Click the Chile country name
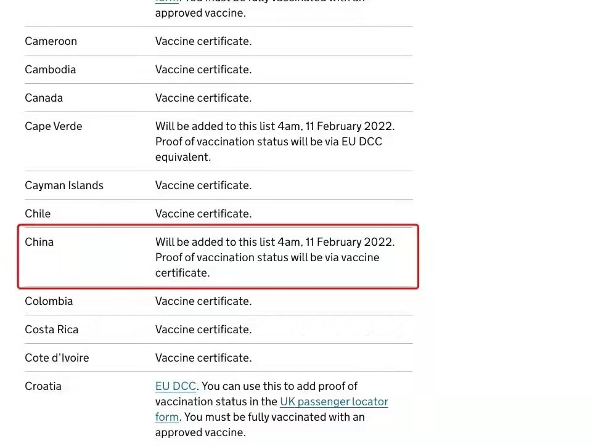 click(x=38, y=214)
